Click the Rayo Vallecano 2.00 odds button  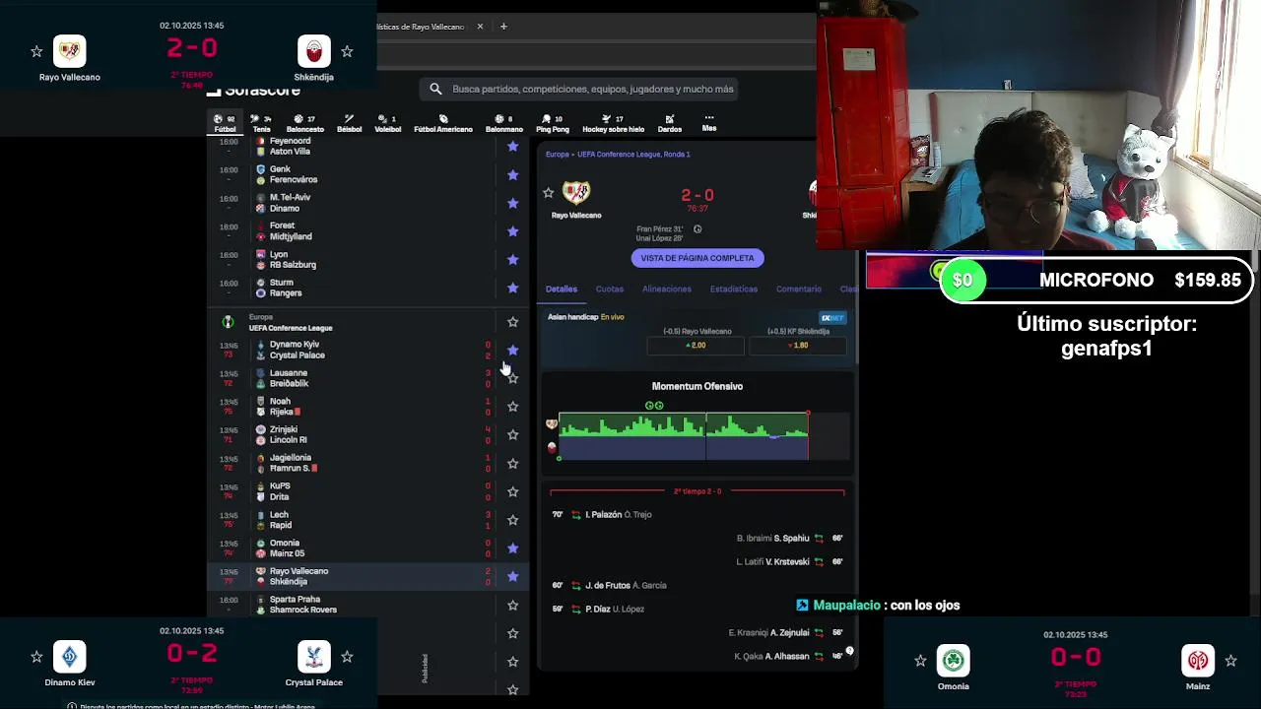[x=697, y=346]
